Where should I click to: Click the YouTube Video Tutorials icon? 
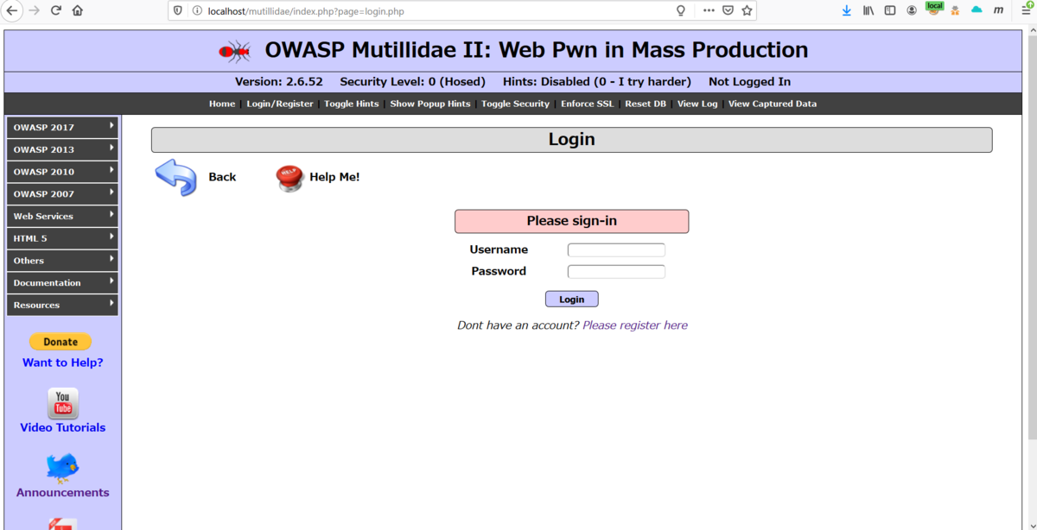[x=63, y=403]
